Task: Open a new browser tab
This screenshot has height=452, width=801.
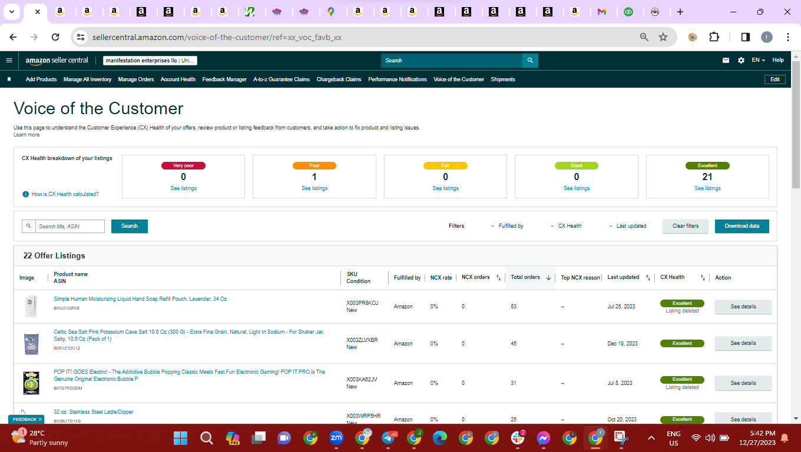Action: [680, 11]
